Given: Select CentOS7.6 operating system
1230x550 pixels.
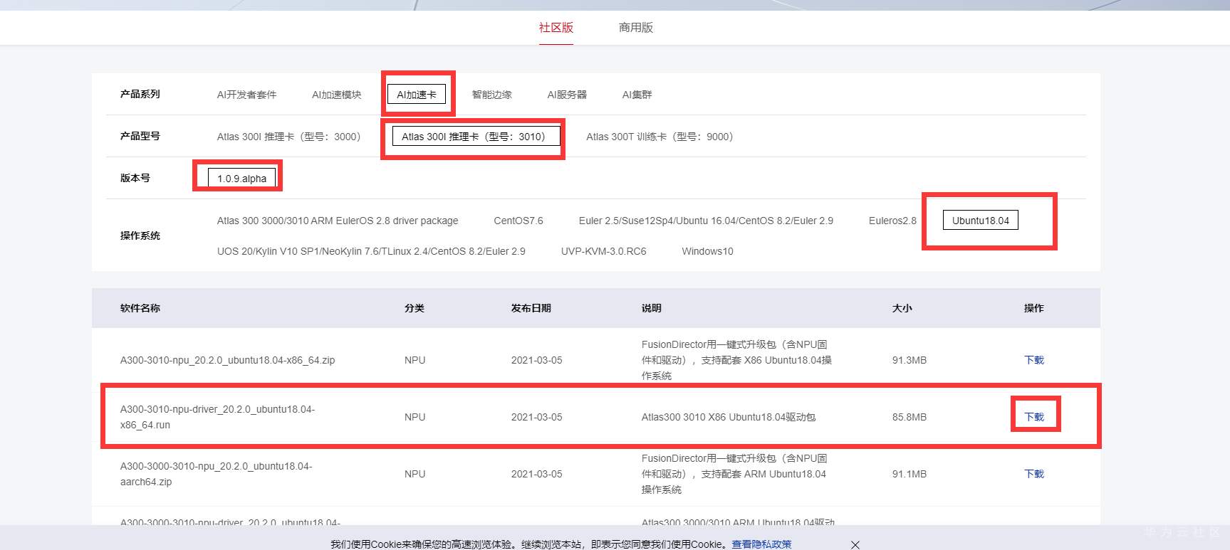Looking at the screenshot, I should click(x=518, y=221).
